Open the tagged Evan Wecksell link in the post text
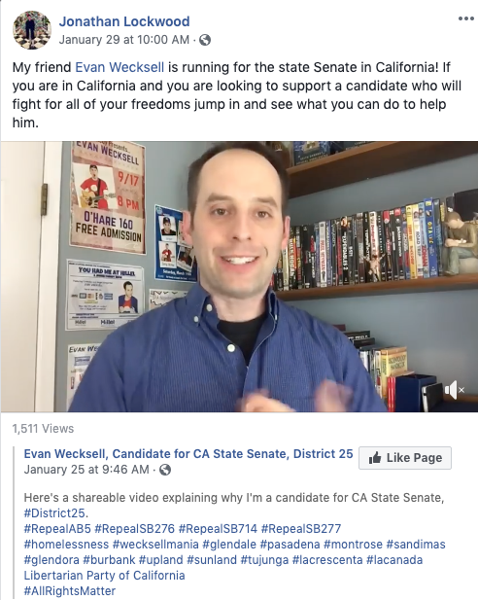Image resolution: width=478 pixels, height=600 pixels. pyautogui.click(x=119, y=67)
